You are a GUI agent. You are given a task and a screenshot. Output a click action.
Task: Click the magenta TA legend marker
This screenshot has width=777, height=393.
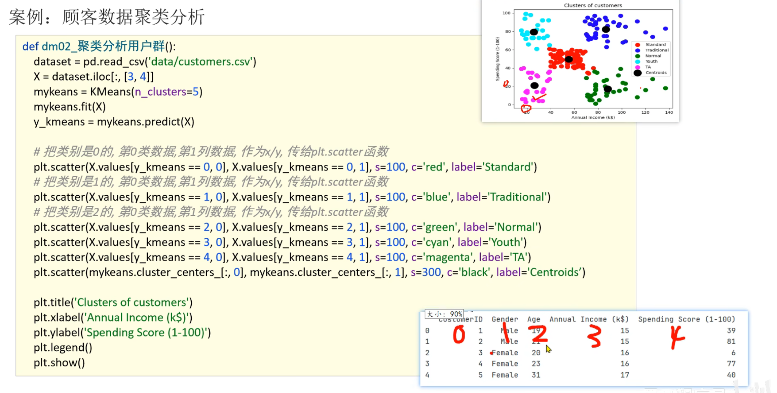(637, 67)
